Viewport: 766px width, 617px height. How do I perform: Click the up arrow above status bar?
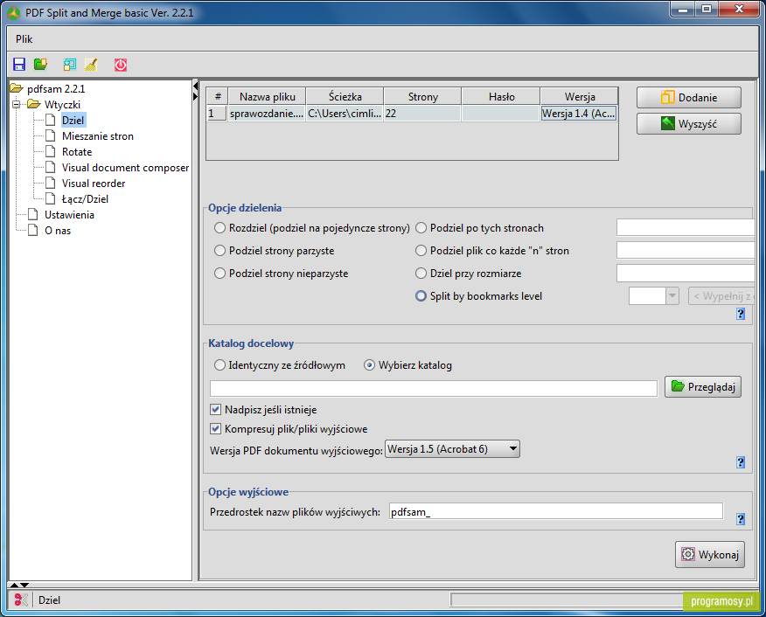coord(14,585)
